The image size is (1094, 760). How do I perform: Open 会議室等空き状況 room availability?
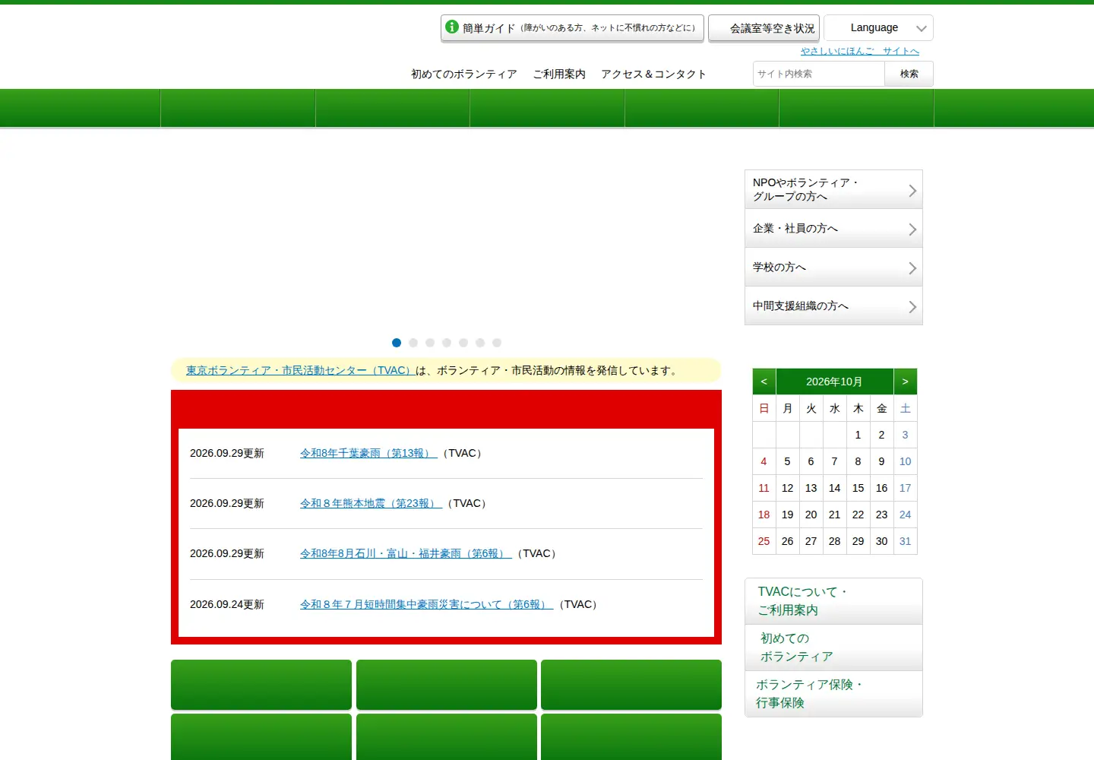tap(764, 28)
